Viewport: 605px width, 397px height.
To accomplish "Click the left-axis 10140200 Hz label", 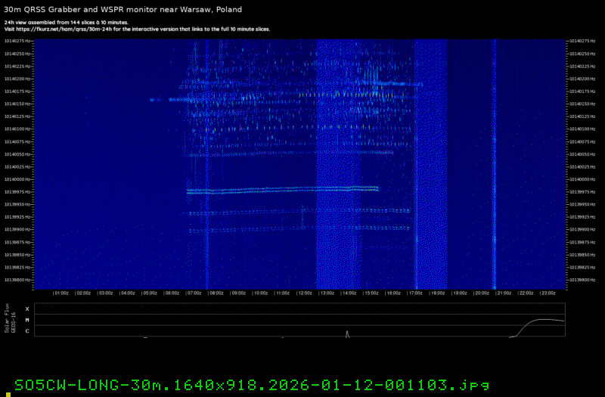I will pos(17,79).
